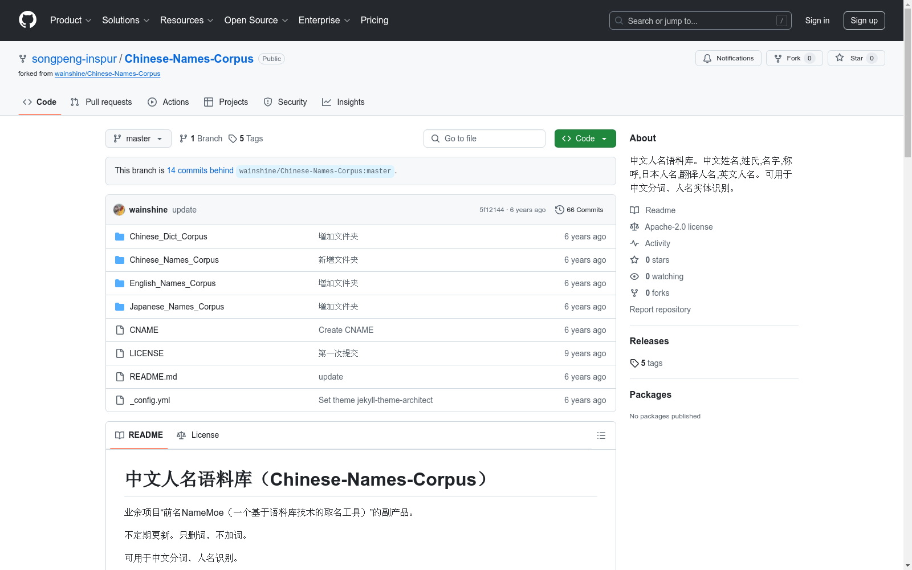
Task: Switch to the Pull requests tab
Action: [x=101, y=102]
